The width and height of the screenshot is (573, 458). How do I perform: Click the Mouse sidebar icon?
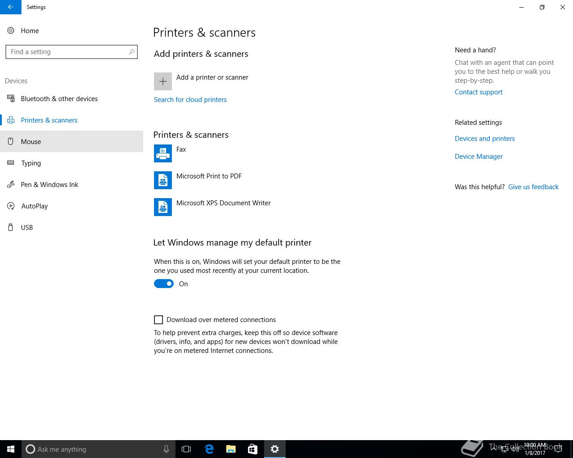click(11, 141)
